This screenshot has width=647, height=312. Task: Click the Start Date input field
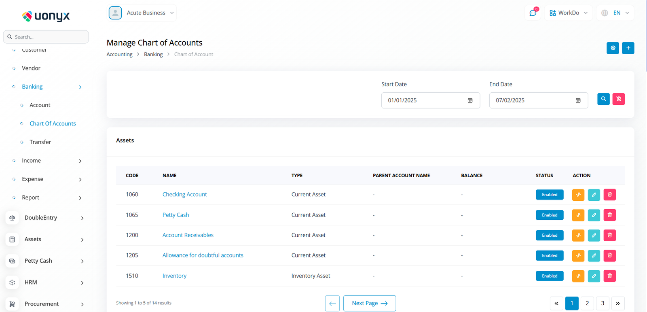click(425, 100)
